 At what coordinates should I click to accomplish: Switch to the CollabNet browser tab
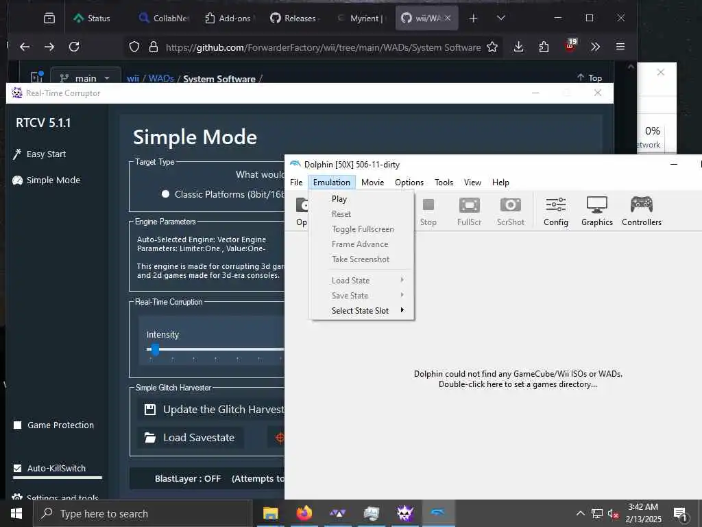click(x=164, y=19)
